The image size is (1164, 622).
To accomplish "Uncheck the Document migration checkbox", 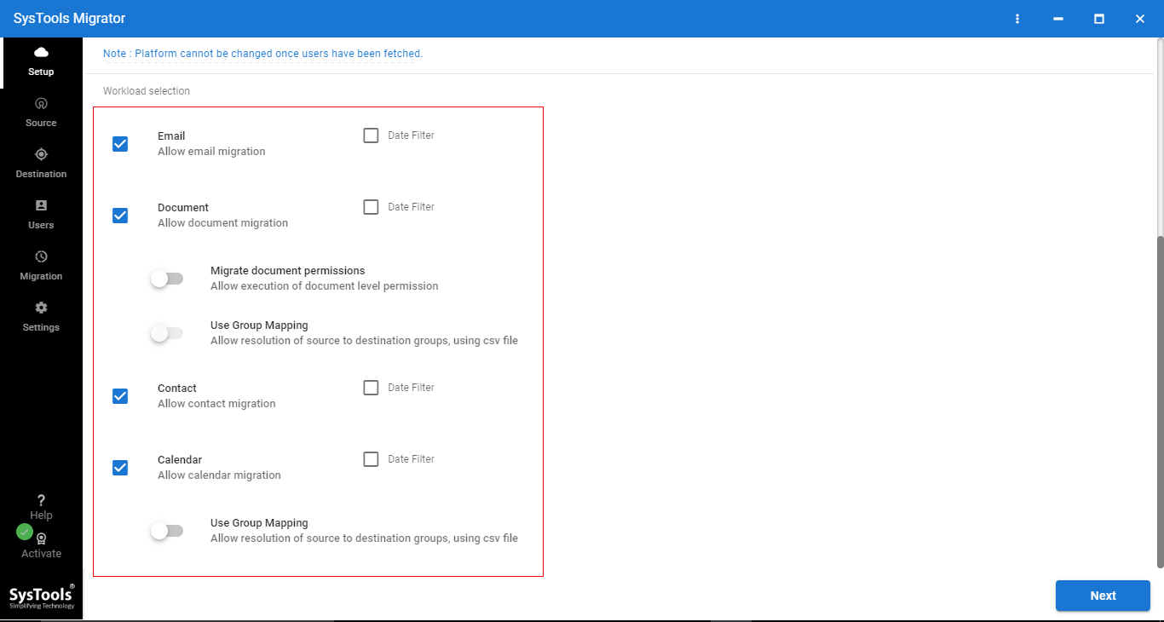I will (x=120, y=216).
